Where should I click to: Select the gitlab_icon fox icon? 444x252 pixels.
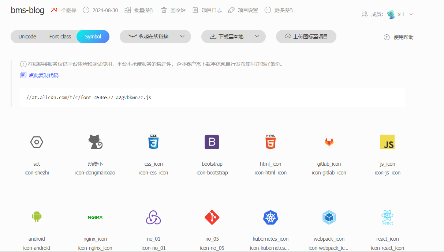pos(329,142)
